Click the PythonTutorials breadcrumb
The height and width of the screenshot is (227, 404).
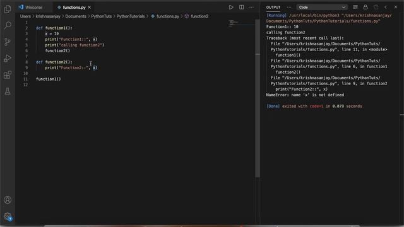tap(131, 16)
